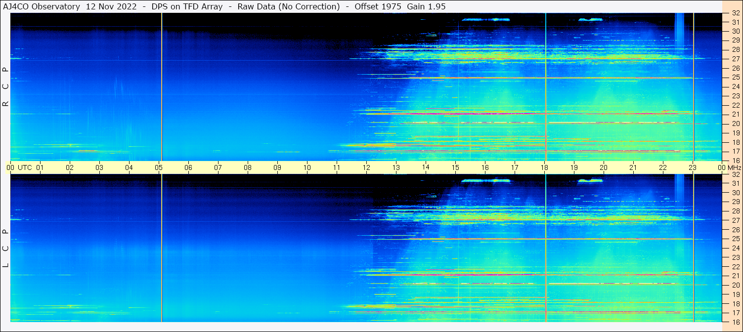Screen dimensions: 743x332
Task: Click the "07" hour tick on time axis
Action: pyautogui.click(x=218, y=167)
